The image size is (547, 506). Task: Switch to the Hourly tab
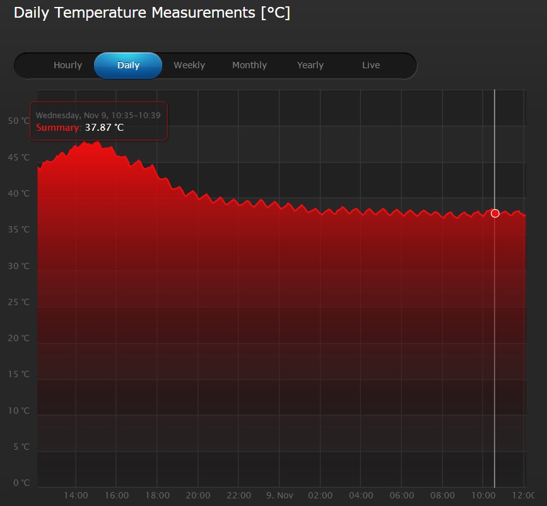(68, 65)
